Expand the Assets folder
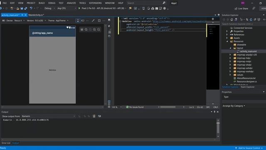 point(227,38)
